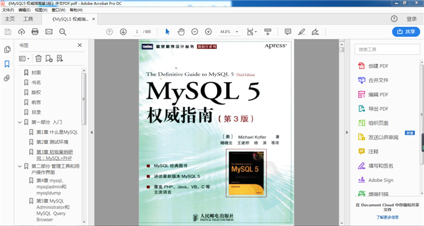Click the find current bookmark icon
The image size is (424, 226).
[60, 58]
